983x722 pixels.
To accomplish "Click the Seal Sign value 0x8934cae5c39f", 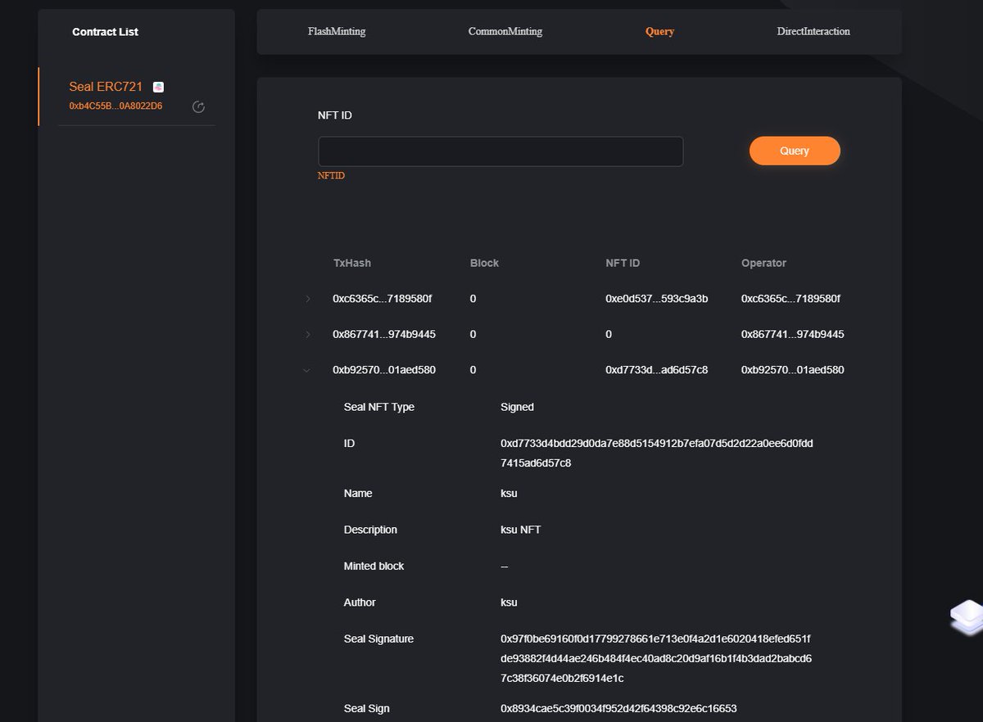I will pyautogui.click(x=618, y=709).
